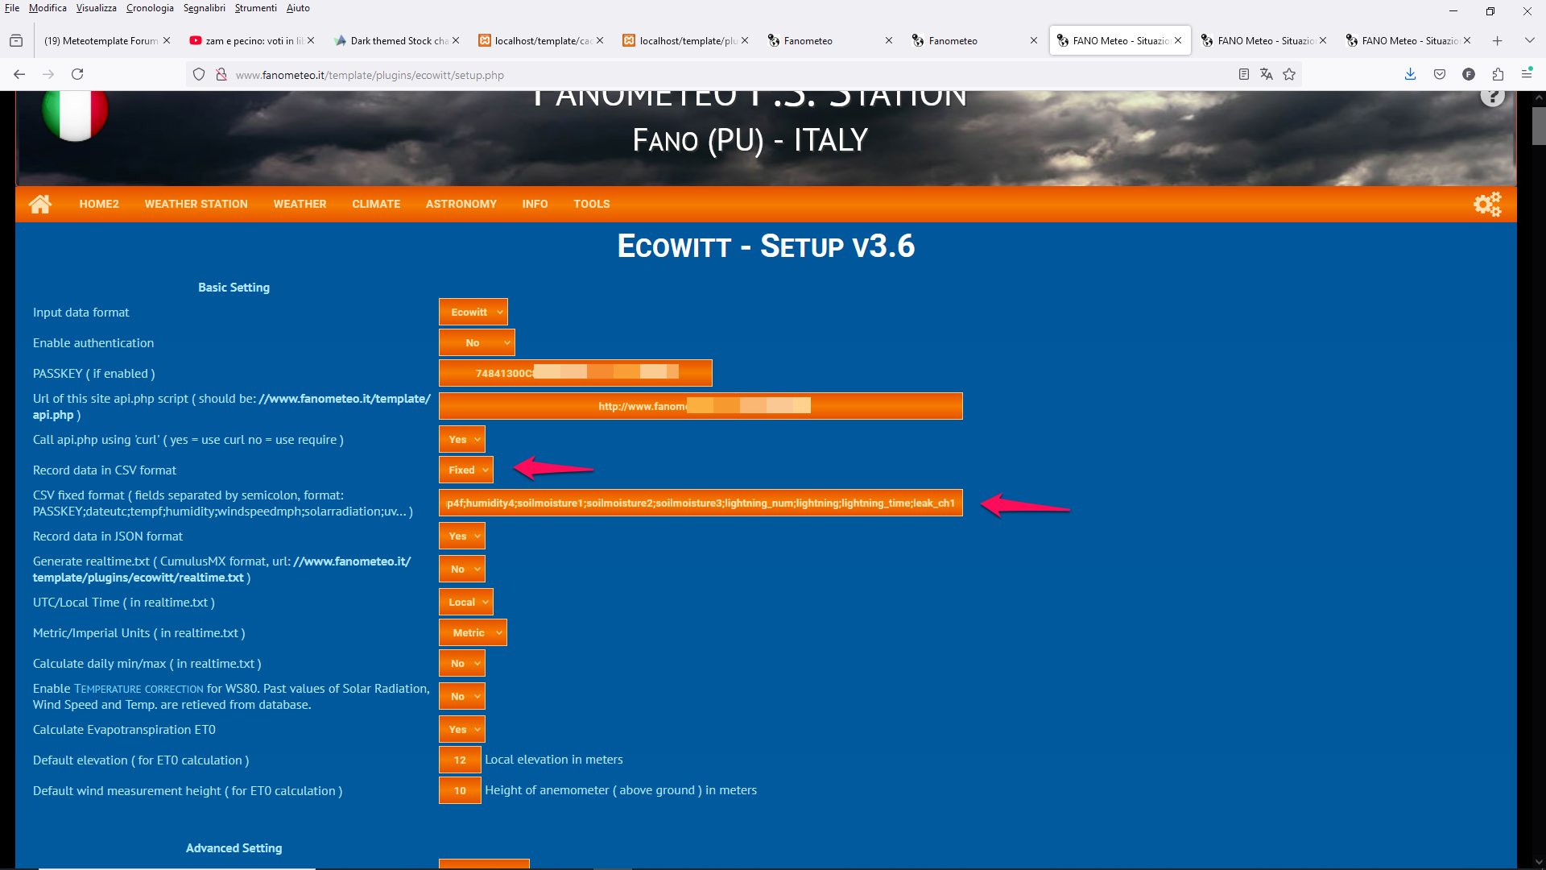The width and height of the screenshot is (1546, 870).
Task: Open TOOLS navigation menu
Action: pyautogui.click(x=592, y=204)
